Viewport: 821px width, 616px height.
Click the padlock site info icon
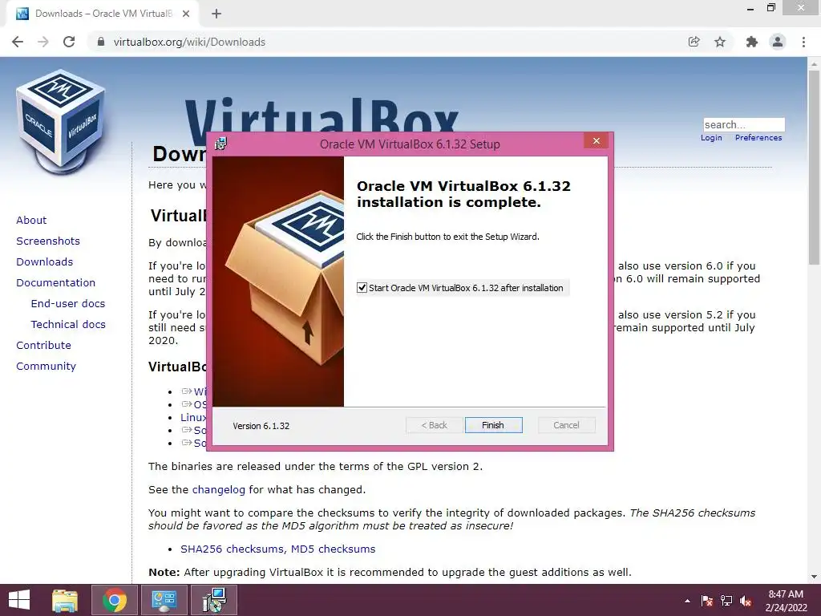pyautogui.click(x=101, y=42)
